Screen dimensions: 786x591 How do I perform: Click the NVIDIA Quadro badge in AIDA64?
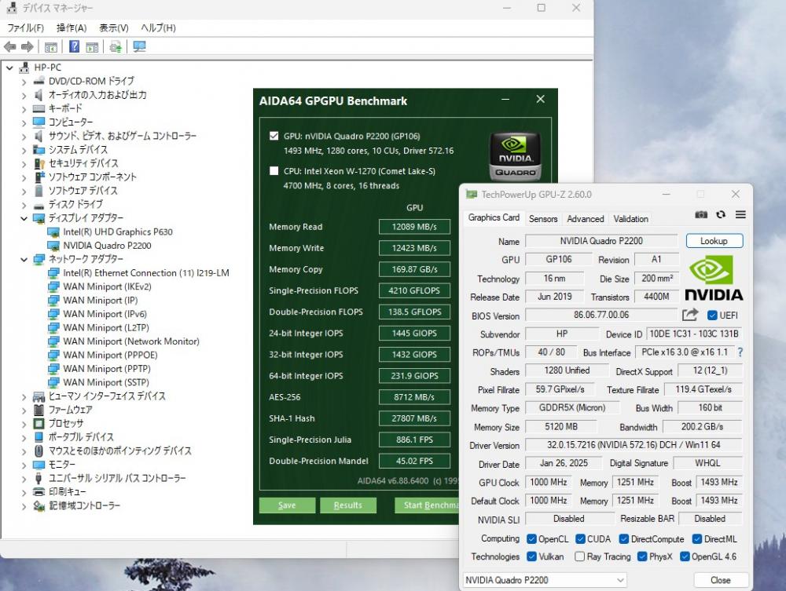click(515, 156)
